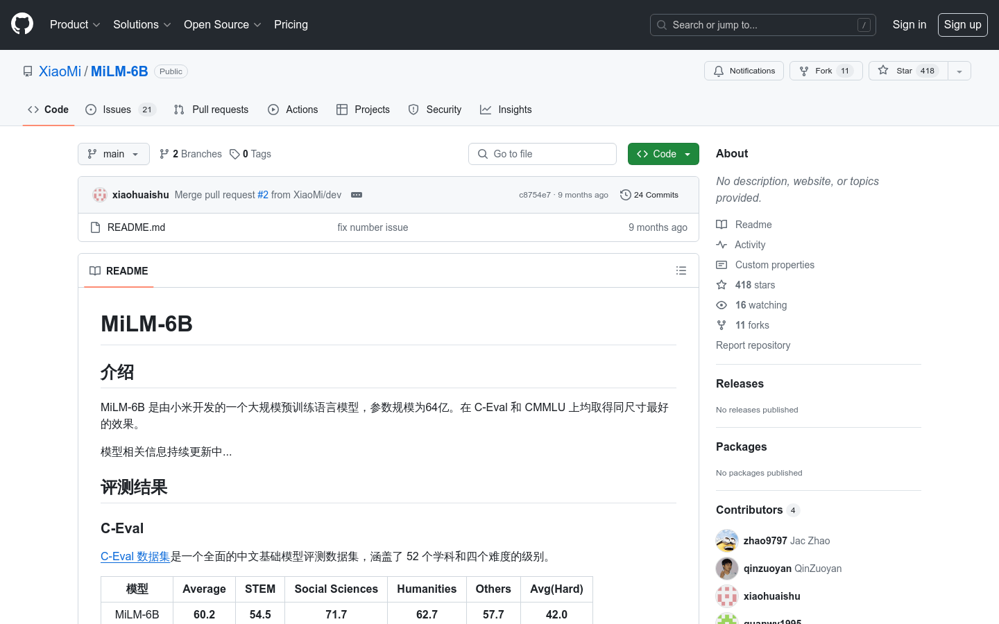Expand the Open Source menu
Viewport: 999px width, 624px height.
tap(222, 24)
